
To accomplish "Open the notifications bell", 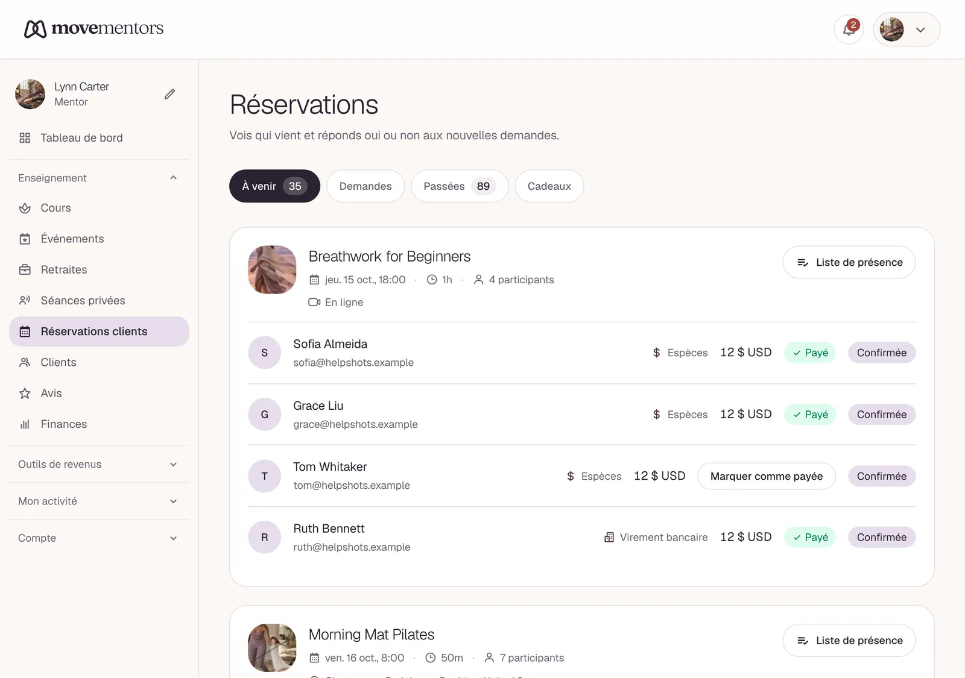I will click(849, 29).
